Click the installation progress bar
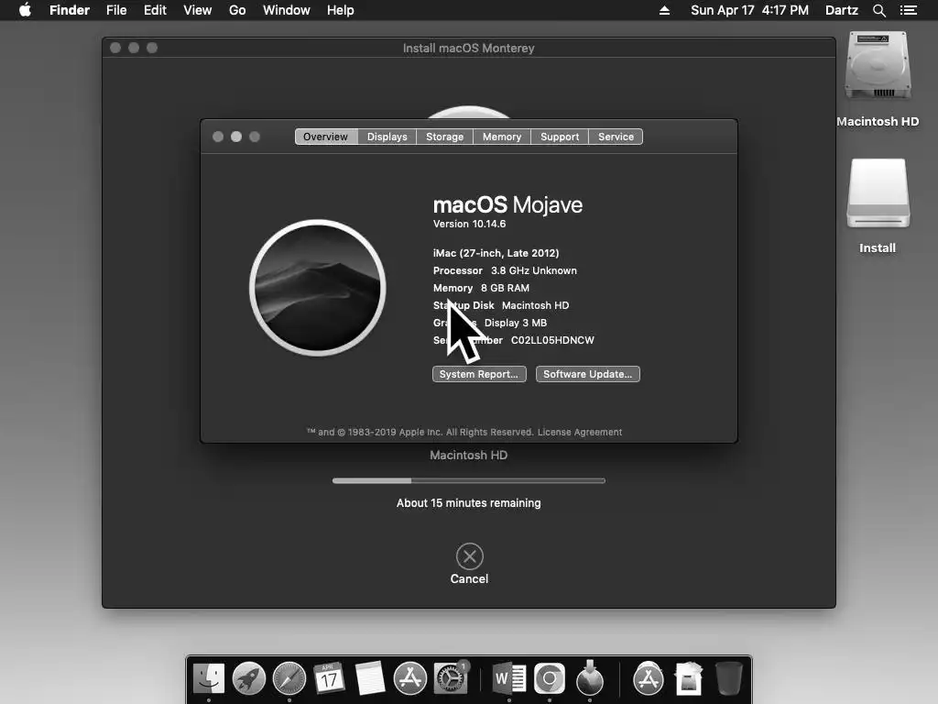This screenshot has height=704, width=938. (x=469, y=480)
